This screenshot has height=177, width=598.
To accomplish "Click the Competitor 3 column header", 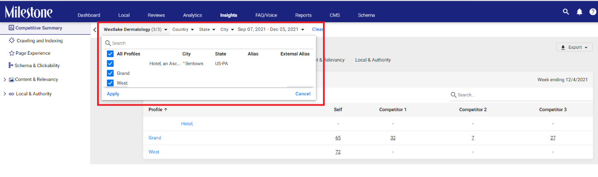I will pos(553,109).
